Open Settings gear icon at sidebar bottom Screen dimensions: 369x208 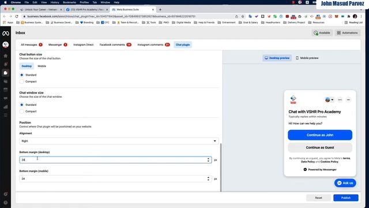[x=6, y=194]
